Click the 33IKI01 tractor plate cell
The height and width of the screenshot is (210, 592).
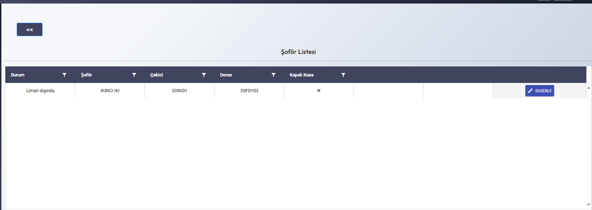point(179,91)
